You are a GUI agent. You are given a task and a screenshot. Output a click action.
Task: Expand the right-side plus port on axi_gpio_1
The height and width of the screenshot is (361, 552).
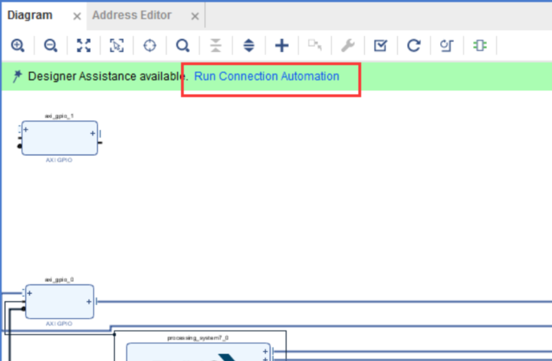92,133
